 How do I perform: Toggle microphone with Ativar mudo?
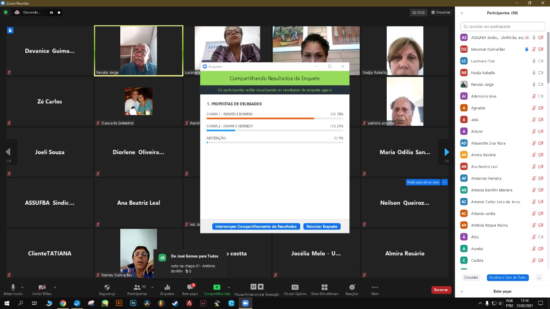(x=13, y=287)
